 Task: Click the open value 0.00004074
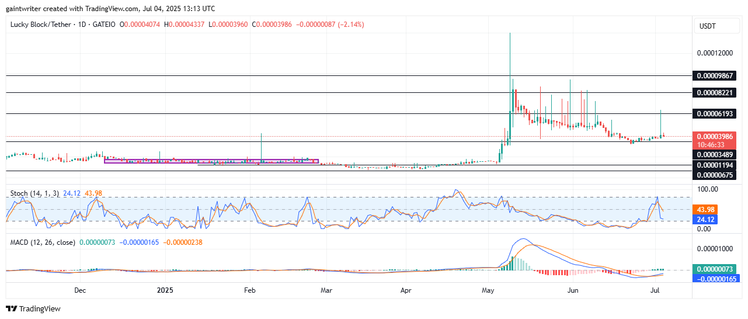pyautogui.click(x=142, y=25)
